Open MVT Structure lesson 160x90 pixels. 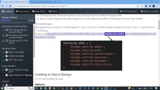pyautogui.click(x=16, y=60)
